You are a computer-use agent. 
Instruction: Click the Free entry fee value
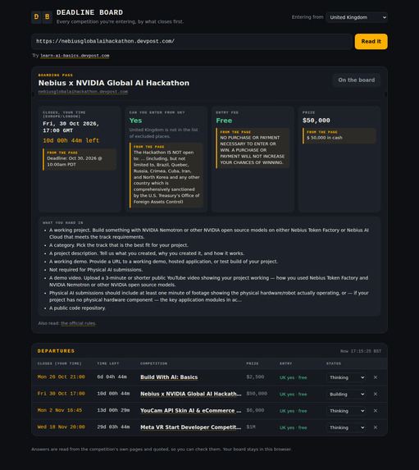(x=224, y=121)
